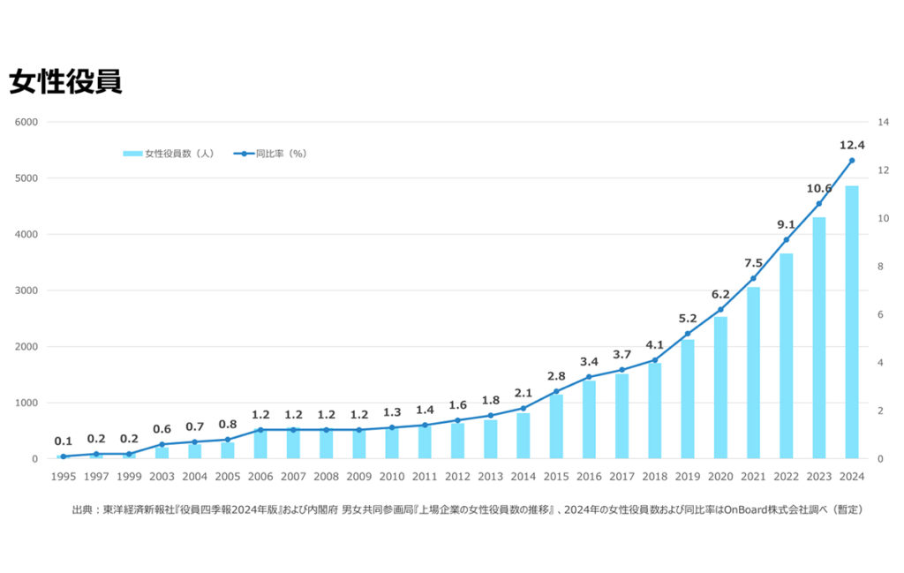Select the 2015 bar
Screen dimensions: 904x573
pyautogui.click(x=556, y=426)
